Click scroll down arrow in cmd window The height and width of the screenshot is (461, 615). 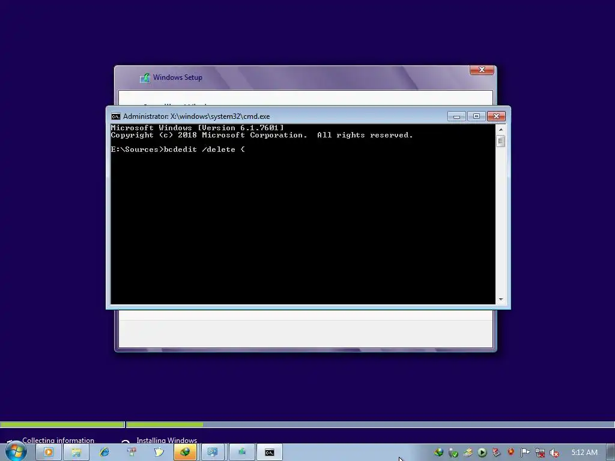(x=500, y=300)
